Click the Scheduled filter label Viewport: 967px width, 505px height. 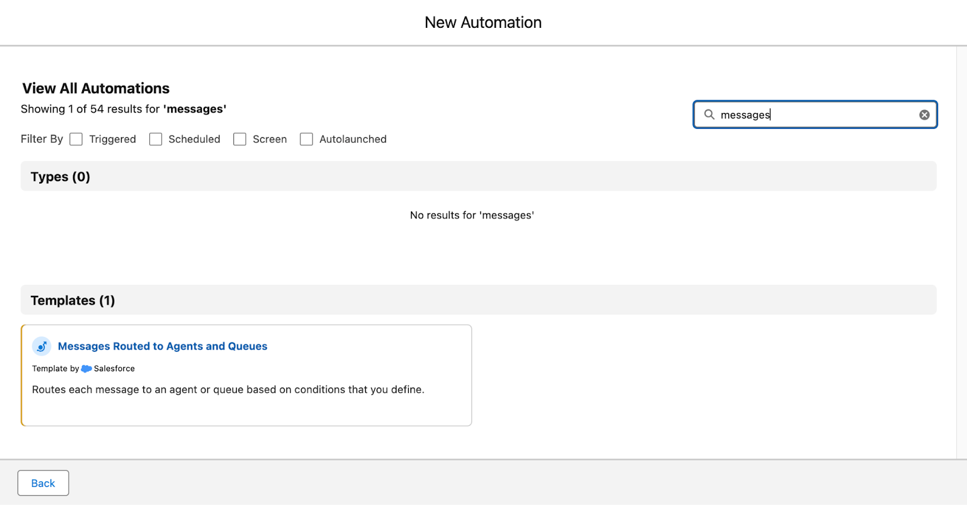(x=194, y=139)
